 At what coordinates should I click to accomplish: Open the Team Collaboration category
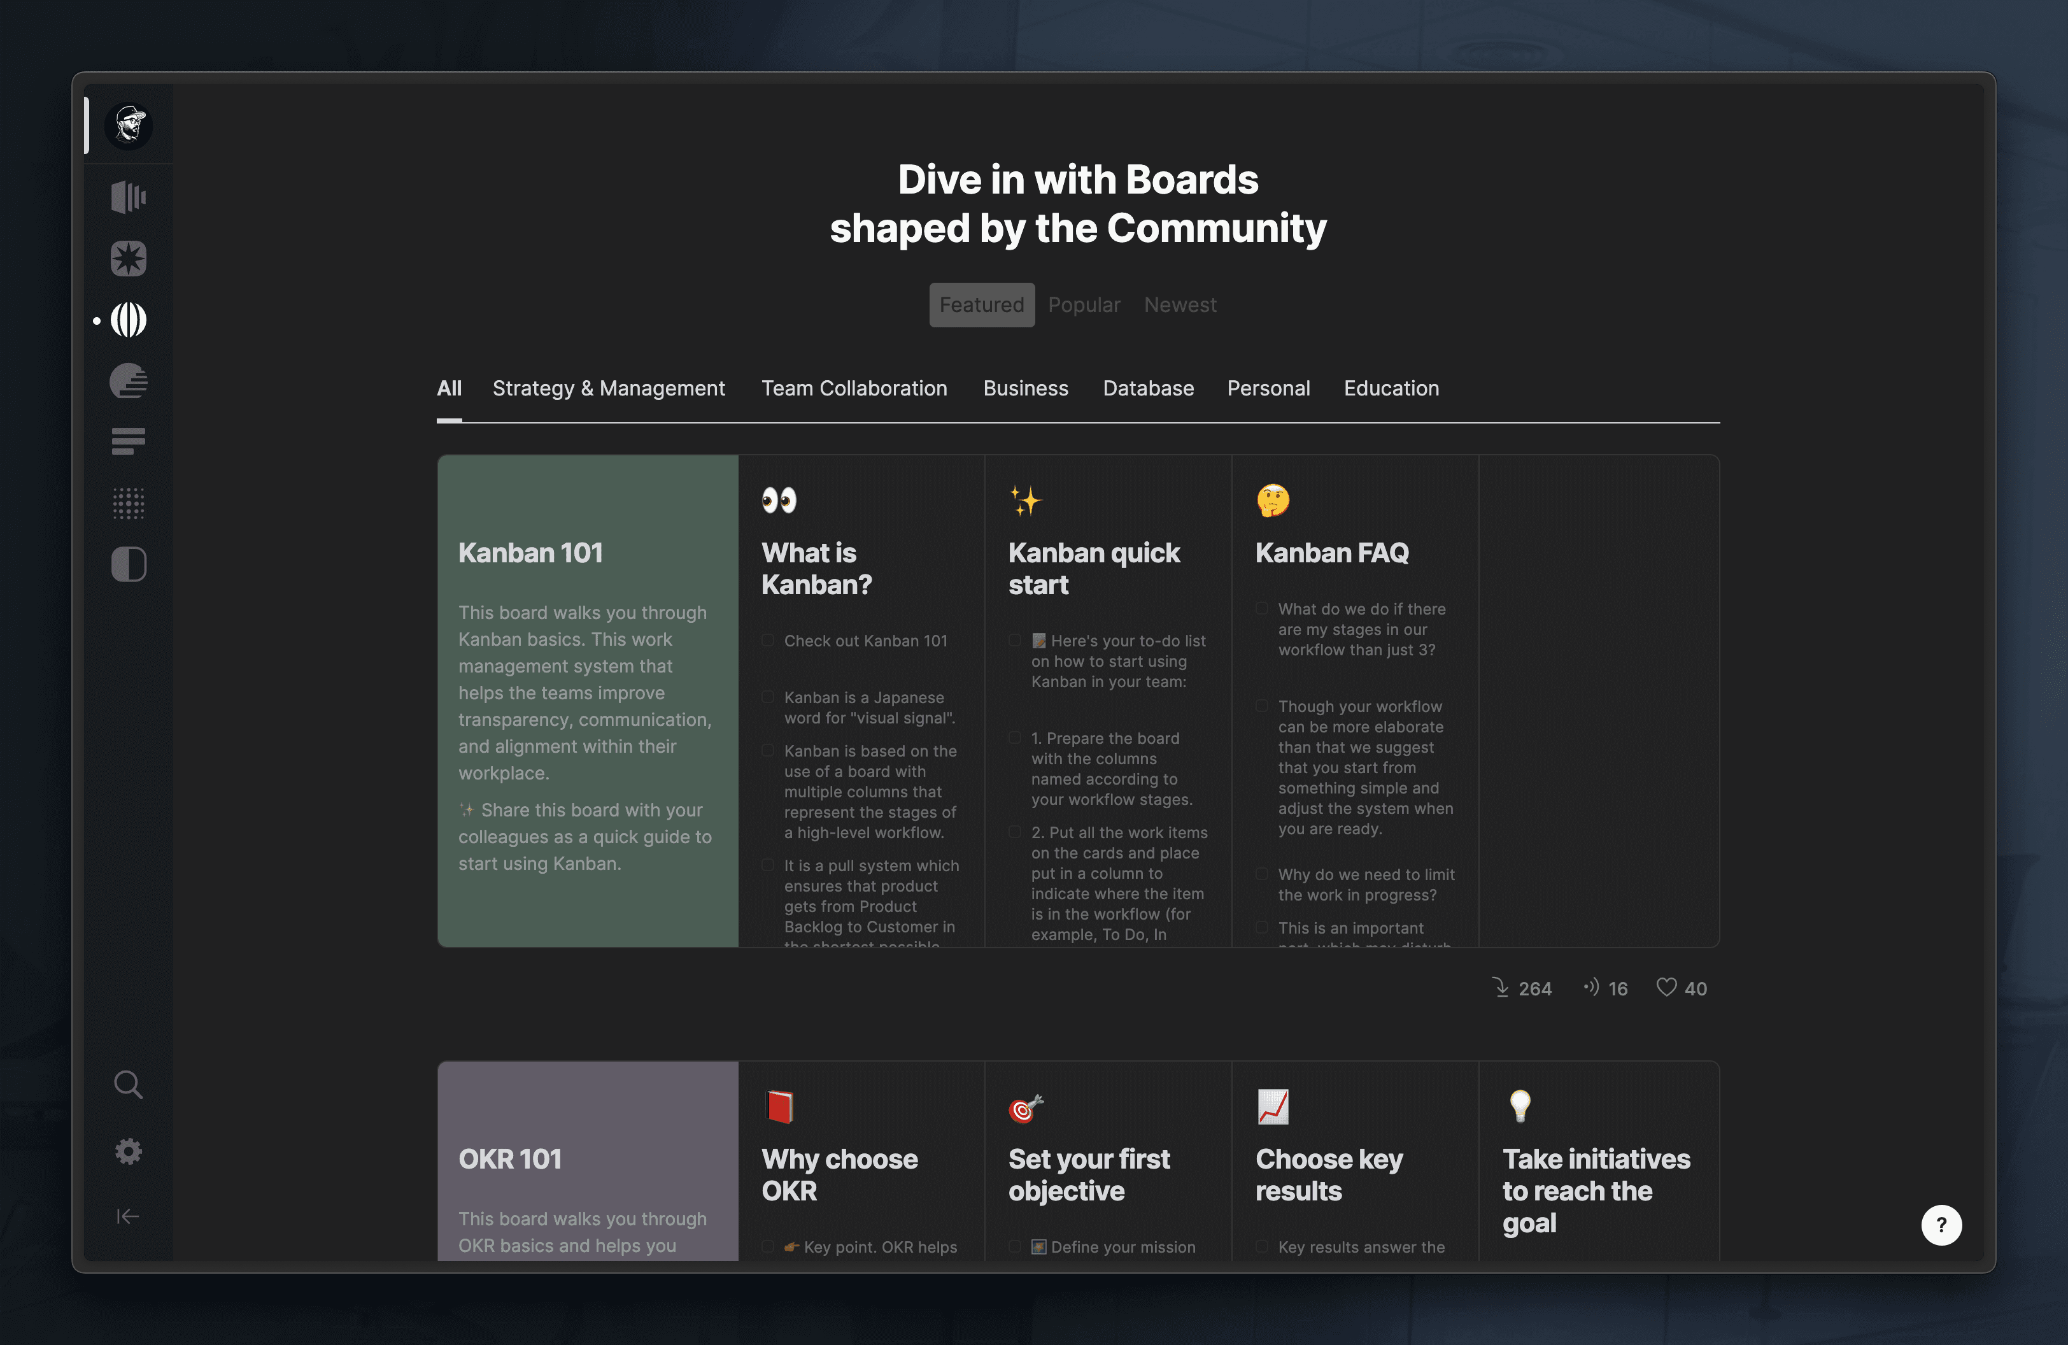[854, 388]
